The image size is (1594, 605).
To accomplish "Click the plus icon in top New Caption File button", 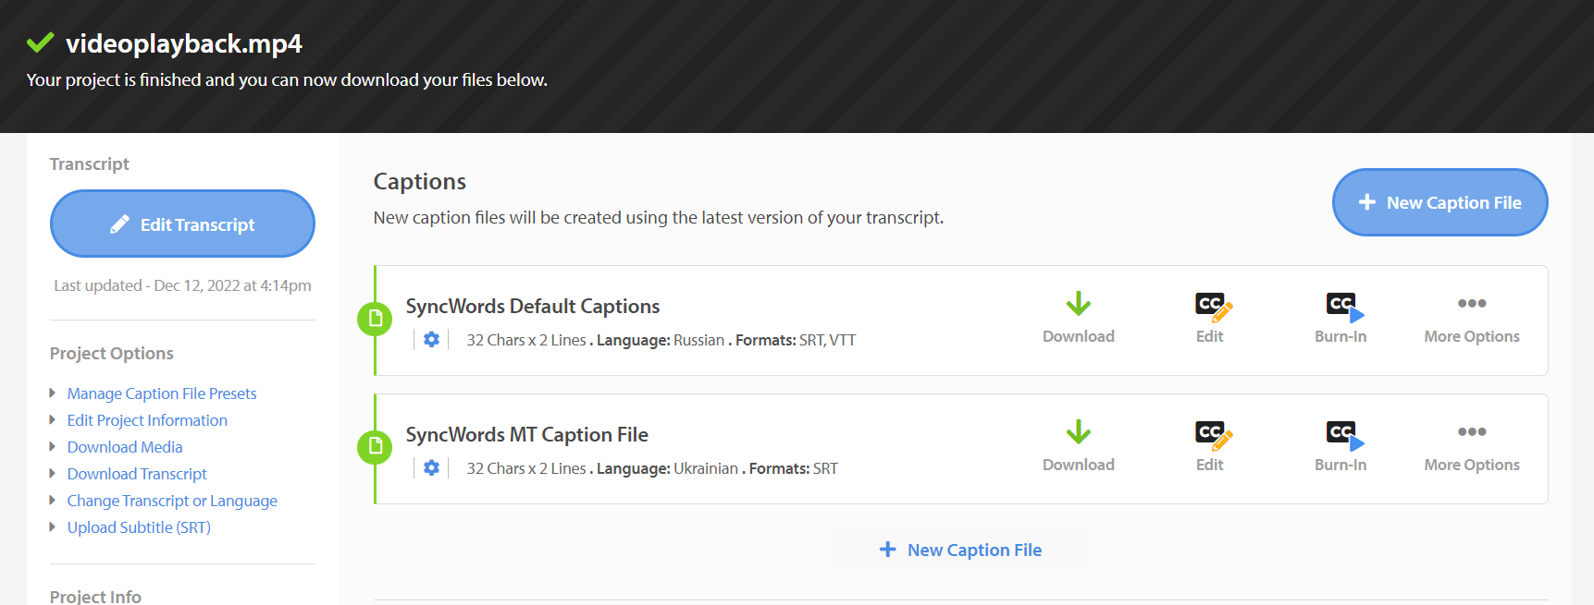I will point(1366,202).
